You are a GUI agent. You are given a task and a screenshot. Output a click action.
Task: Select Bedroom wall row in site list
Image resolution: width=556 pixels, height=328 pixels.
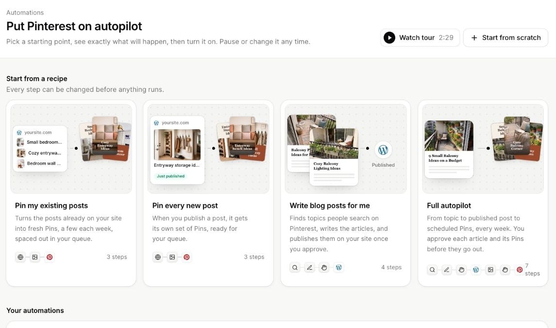click(40, 164)
